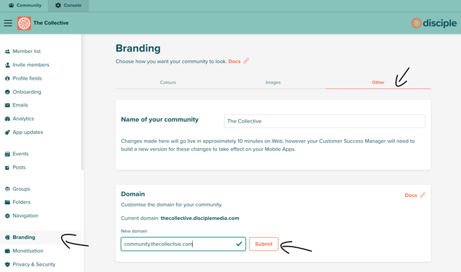Click the New domain input field
The height and width of the screenshot is (272, 461).
(183, 244)
